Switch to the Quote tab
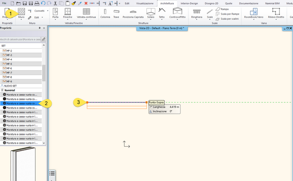This screenshot has width=293, height=181. pyautogui.click(x=229, y=4)
